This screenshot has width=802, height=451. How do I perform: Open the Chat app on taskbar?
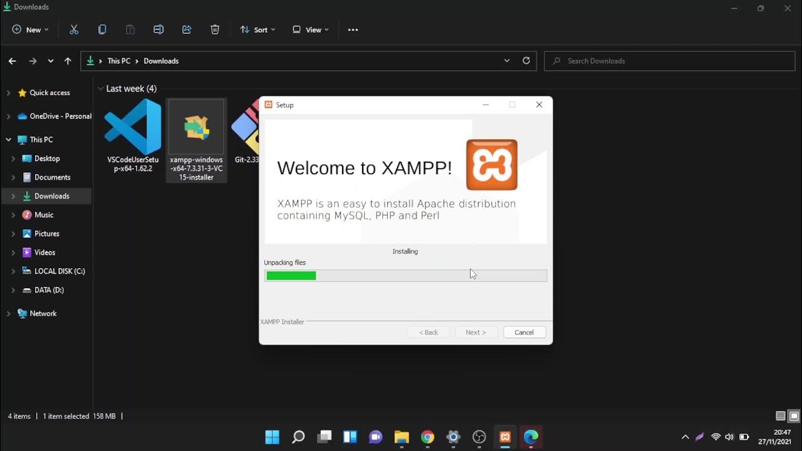[376, 437]
